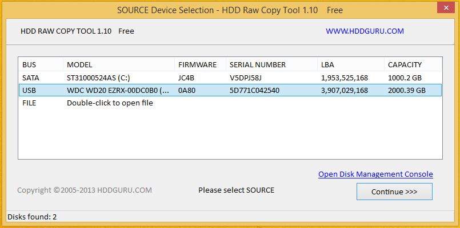The image size is (460, 228).
Task: Click LBA value 3,907,029,168
Action: [x=345, y=91]
